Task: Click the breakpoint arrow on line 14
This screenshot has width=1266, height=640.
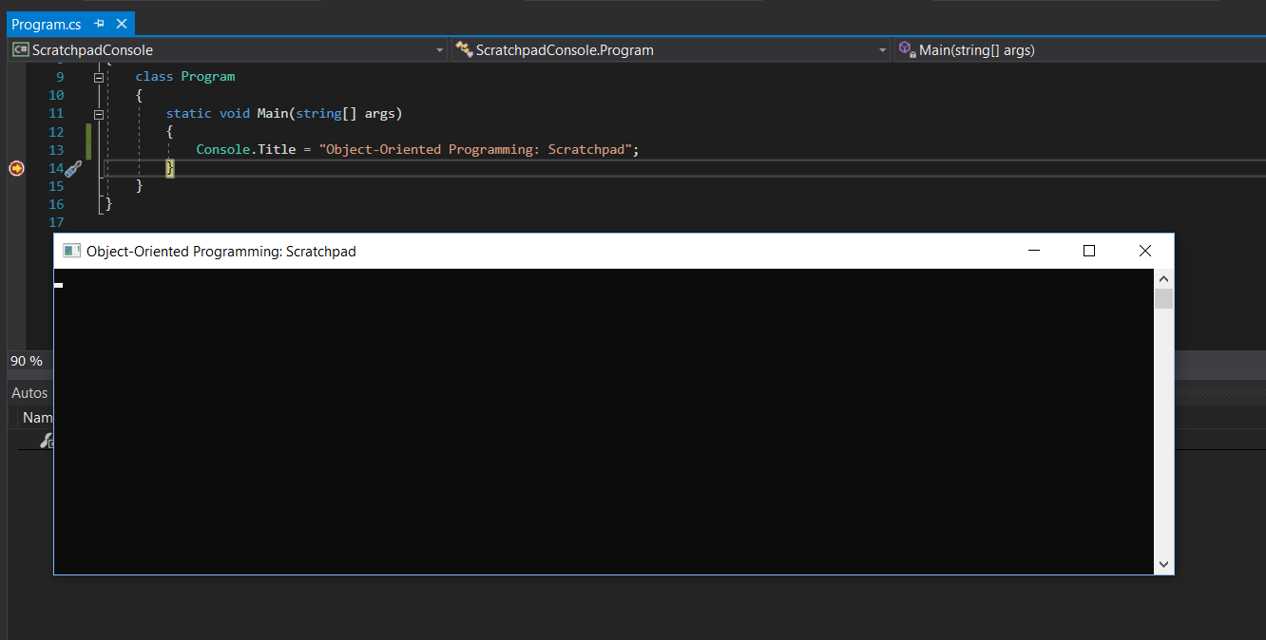Action: point(16,168)
